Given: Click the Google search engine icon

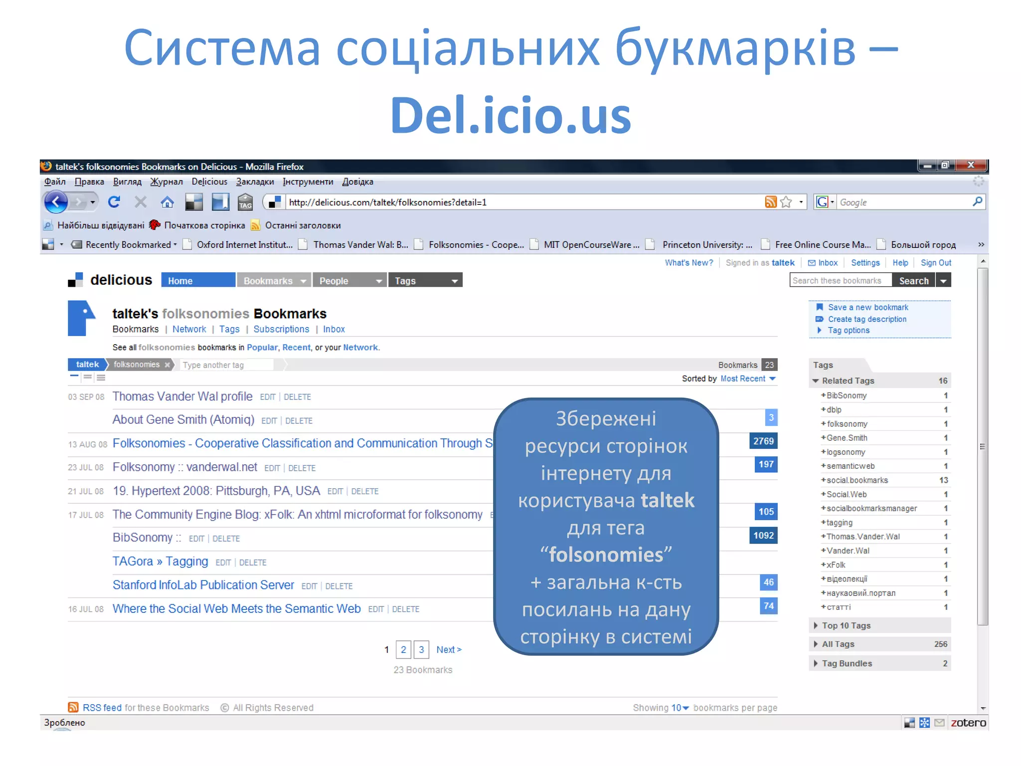Looking at the screenshot, I should click(822, 202).
